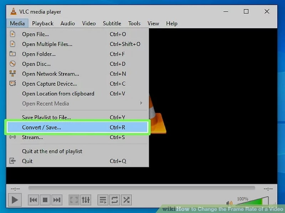
Task: Open the Tools menu
Action: pyautogui.click(x=134, y=23)
